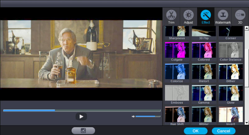
Task: Click the effects list scroll-up arrow
Action: [247, 28]
